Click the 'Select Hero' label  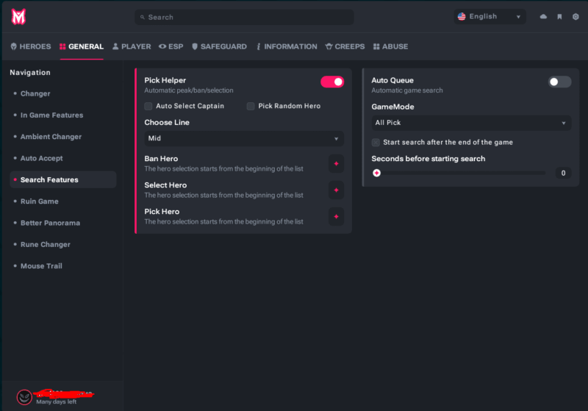coord(165,185)
